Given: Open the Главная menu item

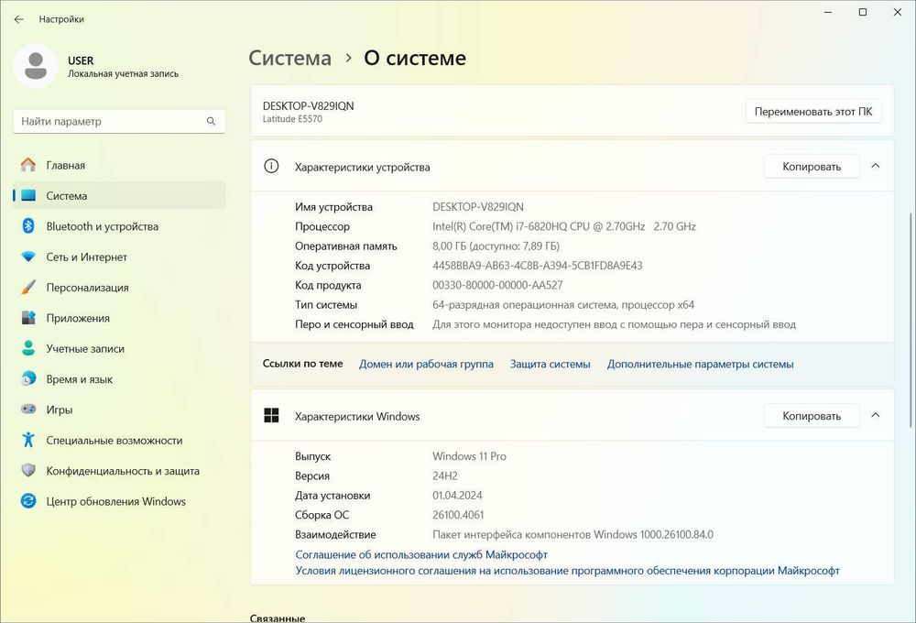Looking at the screenshot, I should click(x=66, y=166).
